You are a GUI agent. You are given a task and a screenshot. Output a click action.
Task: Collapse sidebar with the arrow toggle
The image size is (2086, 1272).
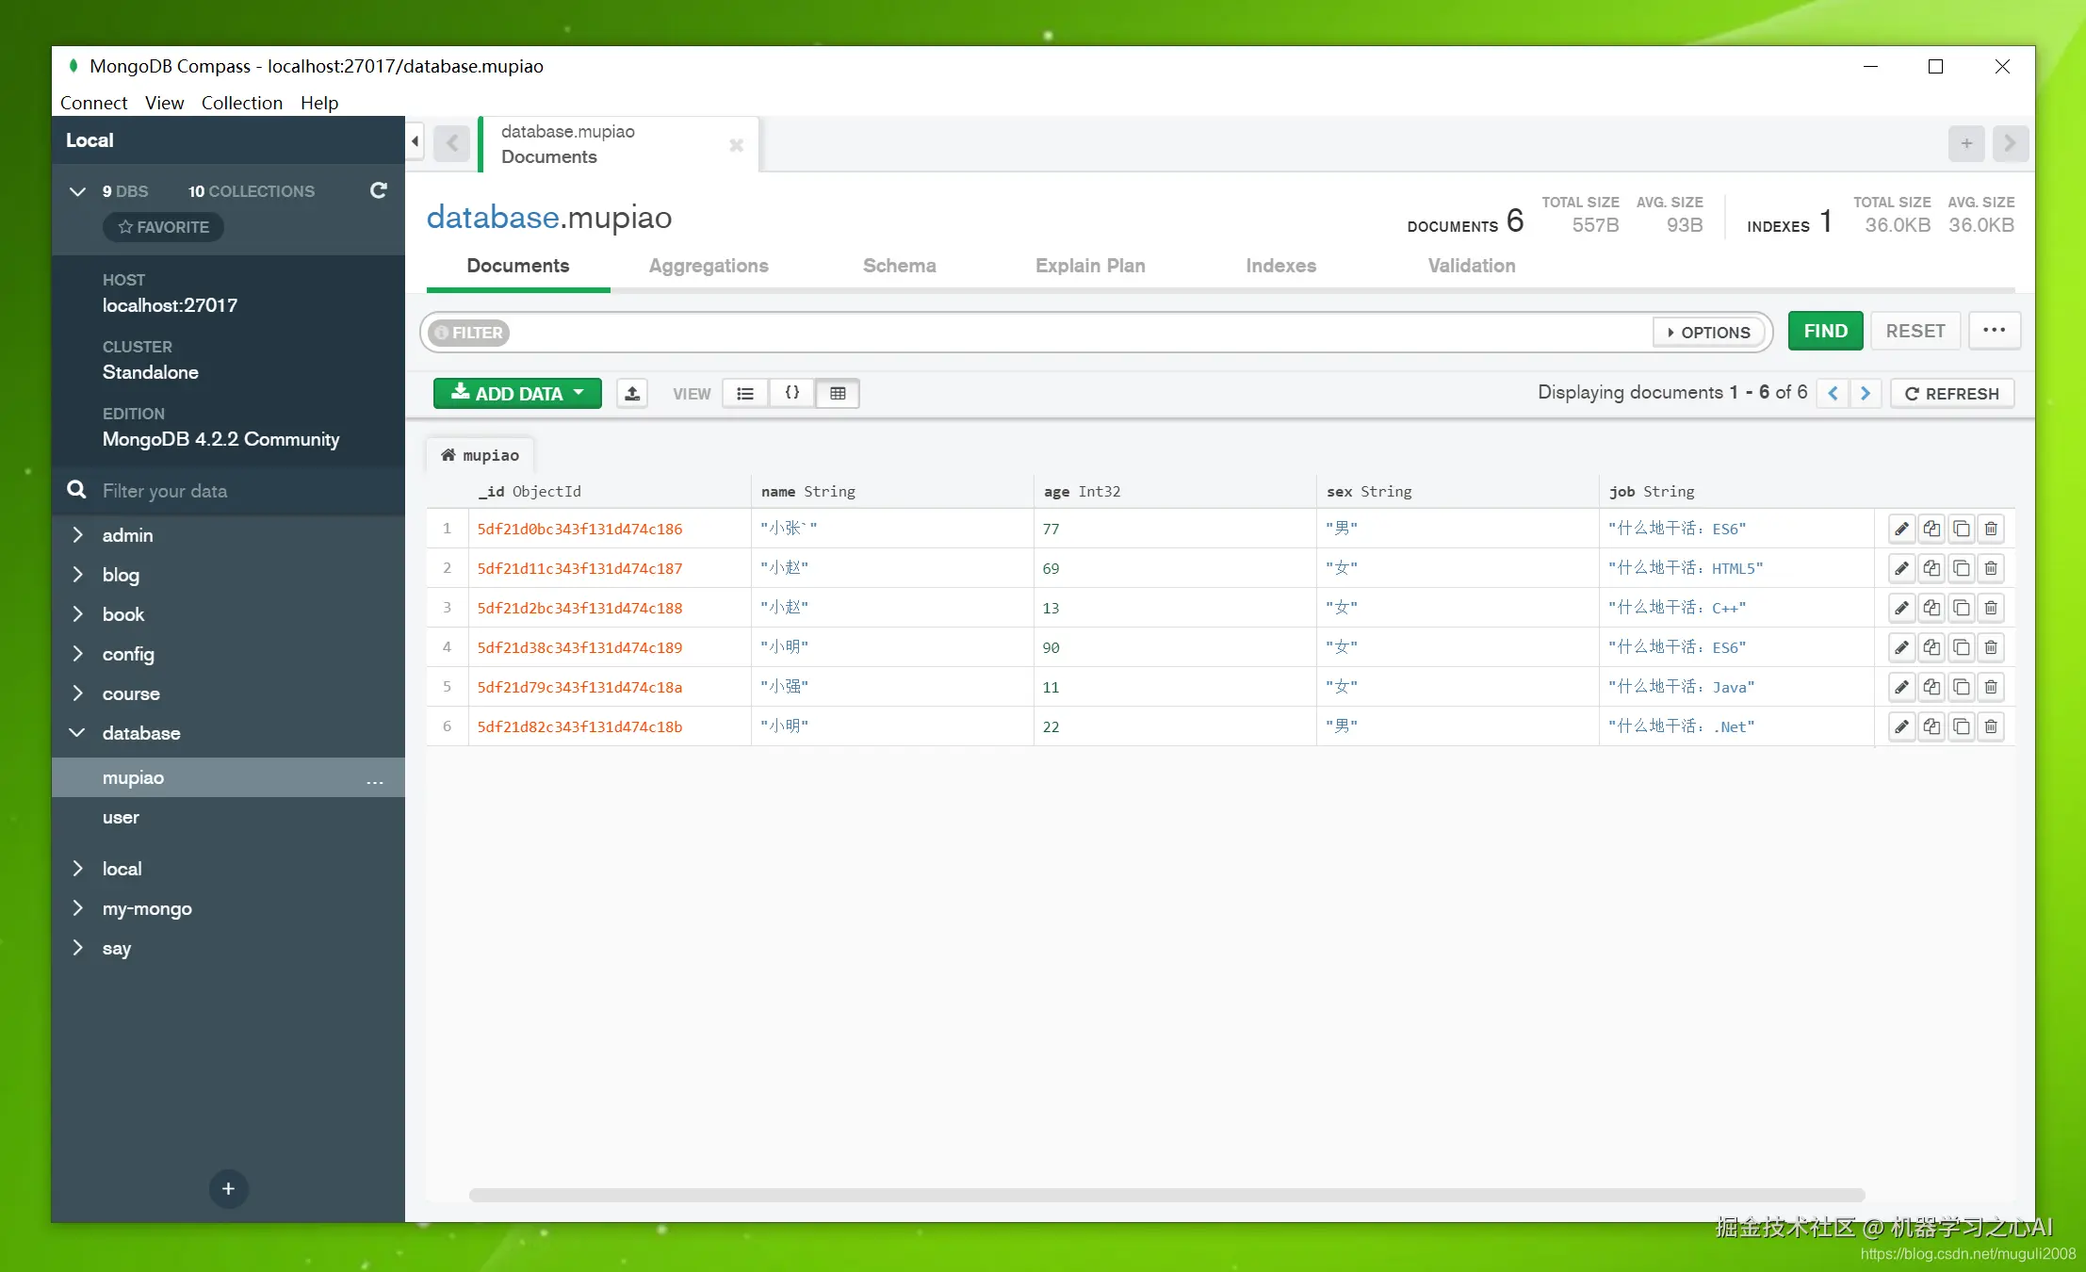coord(416,141)
